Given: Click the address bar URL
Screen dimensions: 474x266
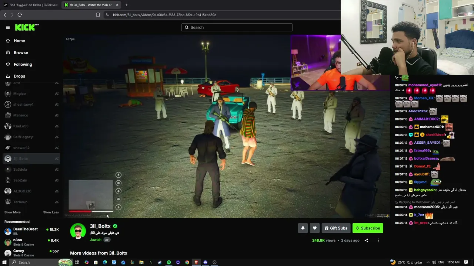Looking at the screenshot, I should click(x=165, y=15).
